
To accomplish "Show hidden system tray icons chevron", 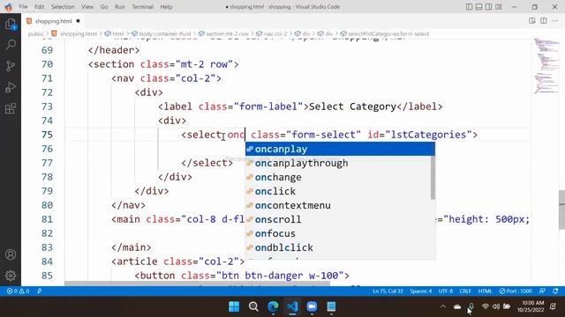I will point(443,306).
